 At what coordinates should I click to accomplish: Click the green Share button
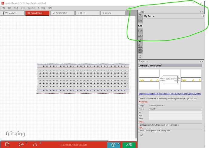click(x=129, y=145)
